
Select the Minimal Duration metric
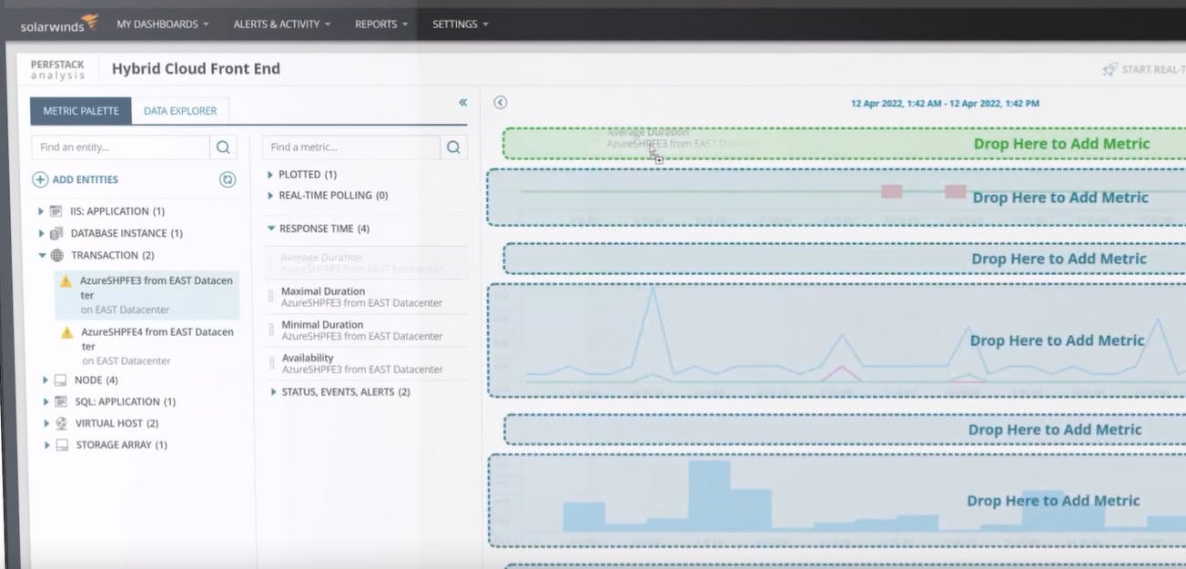coord(366,330)
